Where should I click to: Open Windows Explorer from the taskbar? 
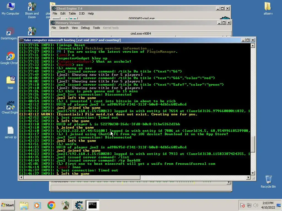(24, 205)
